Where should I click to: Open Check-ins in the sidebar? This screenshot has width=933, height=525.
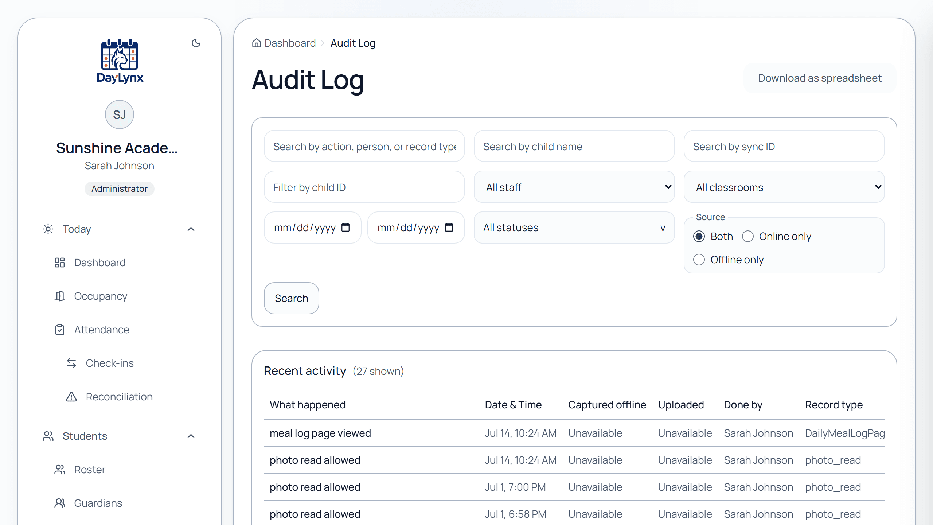coord(109,363)
